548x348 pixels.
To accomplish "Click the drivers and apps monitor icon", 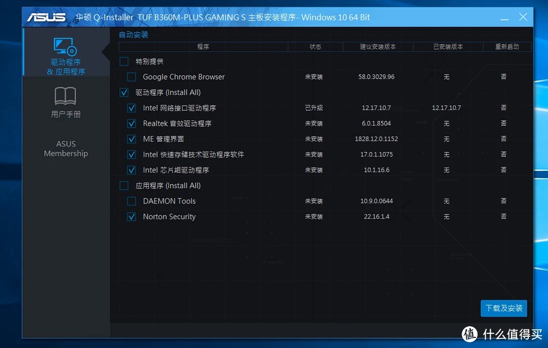I will [65, 46].
